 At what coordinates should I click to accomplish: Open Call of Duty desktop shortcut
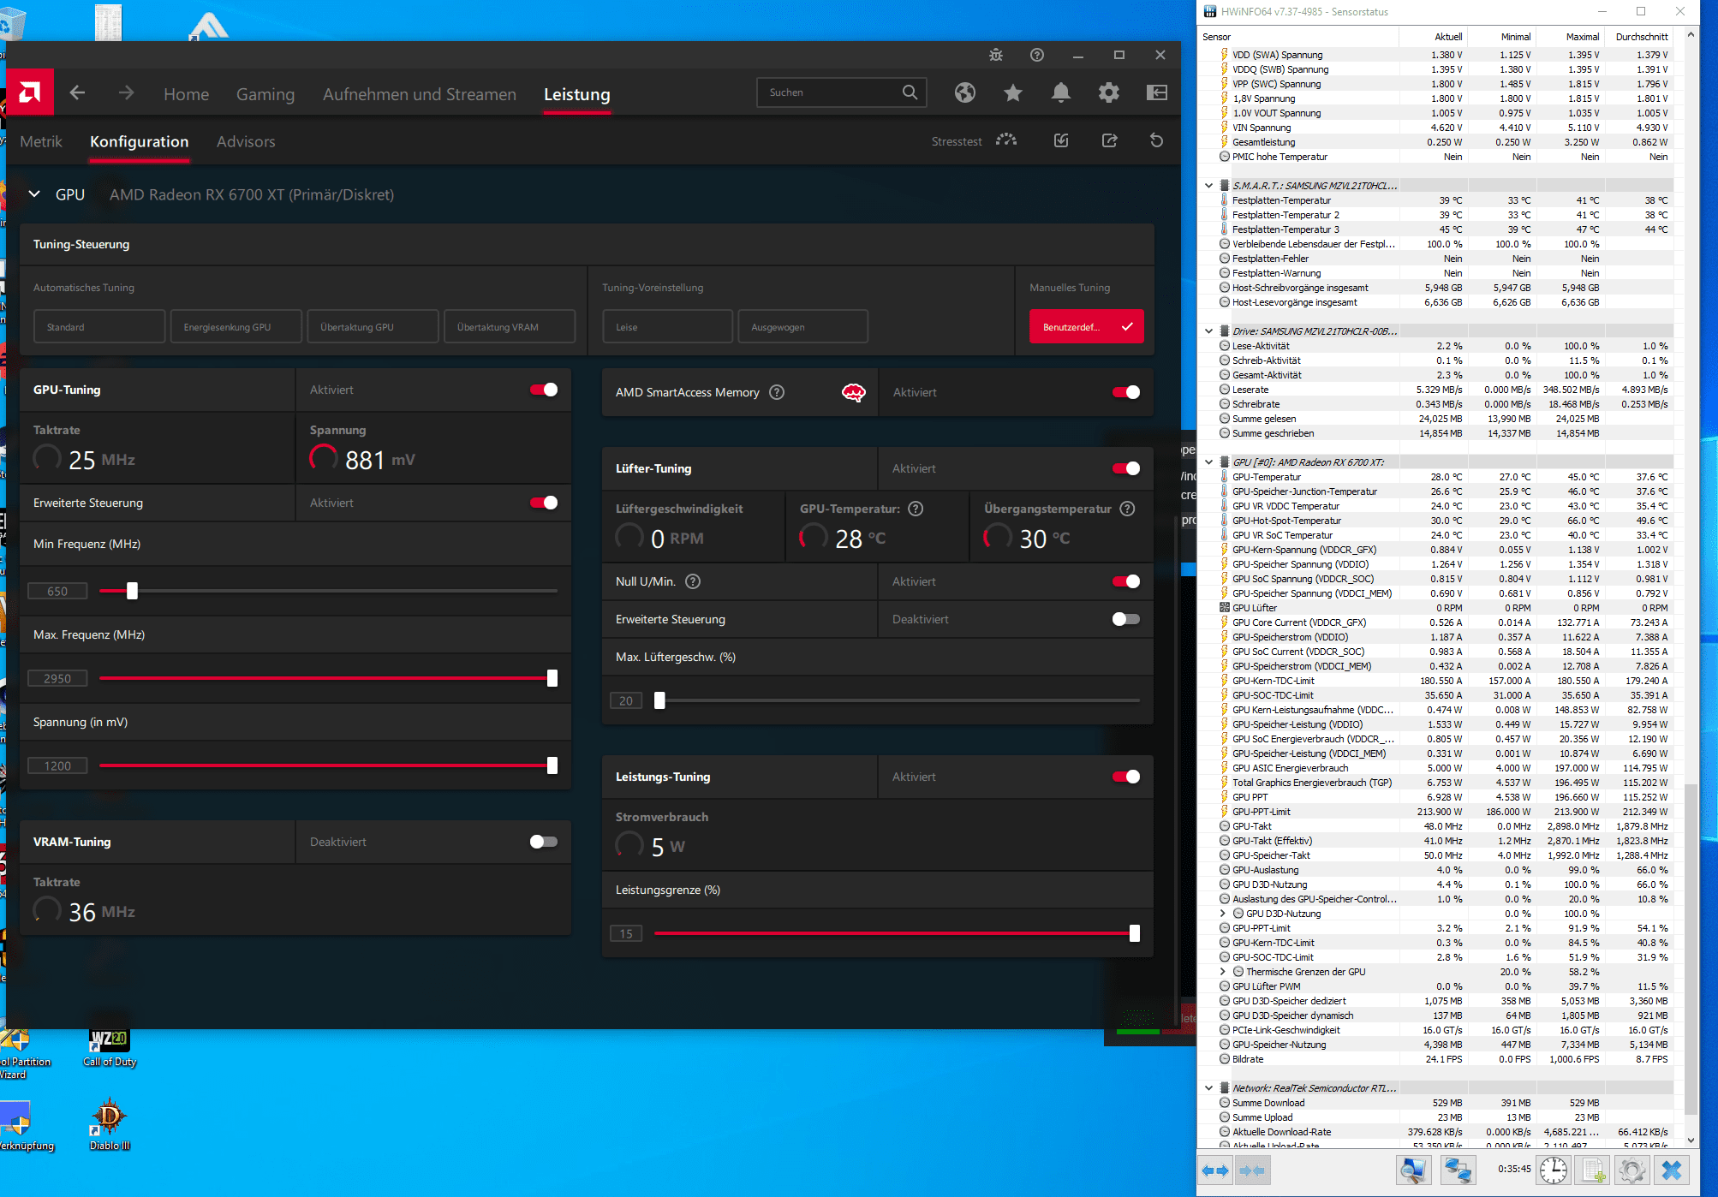coord(109,1048)
